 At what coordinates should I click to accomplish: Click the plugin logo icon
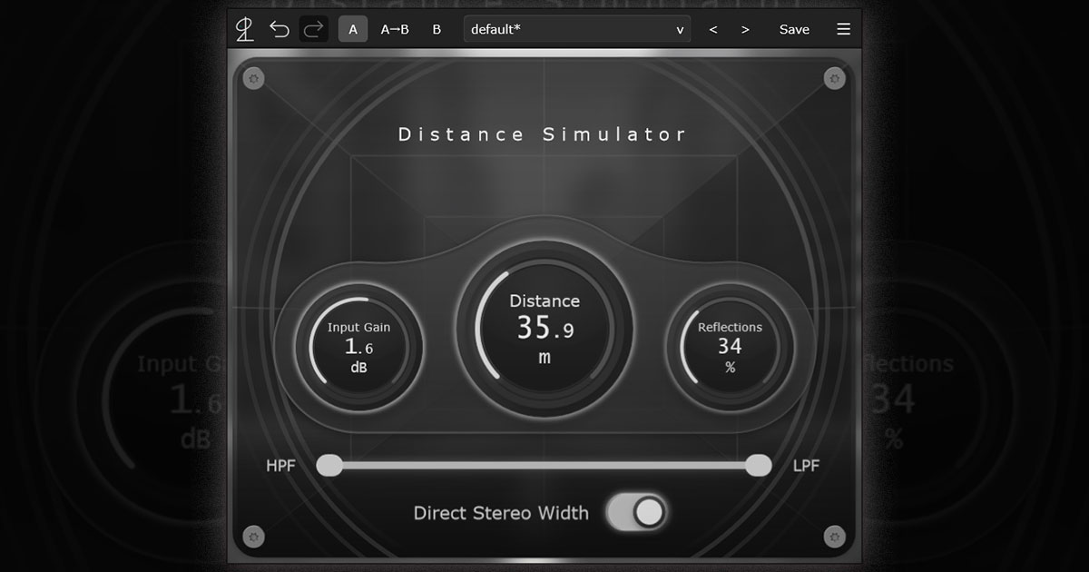click(x=244, y=29)
